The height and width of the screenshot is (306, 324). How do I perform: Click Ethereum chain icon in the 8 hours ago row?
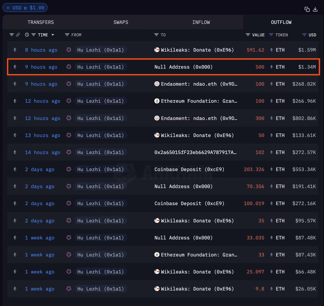[15, 50]
